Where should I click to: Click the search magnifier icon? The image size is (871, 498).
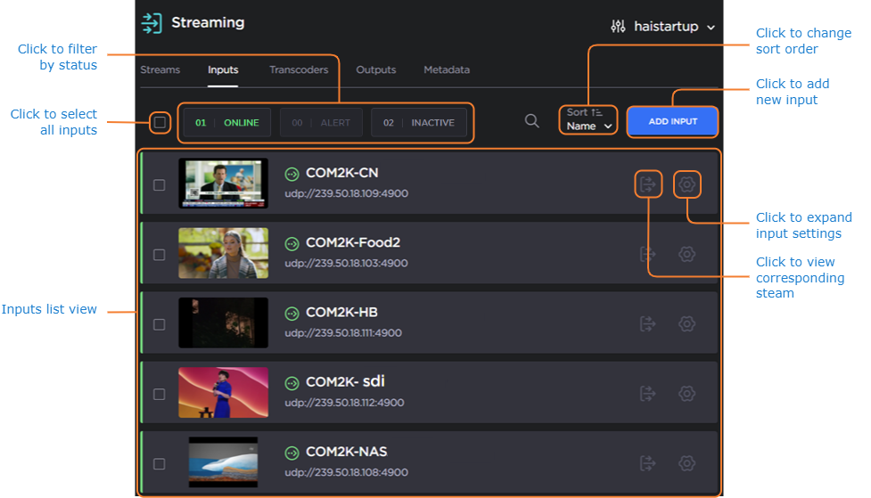(531, 121)
